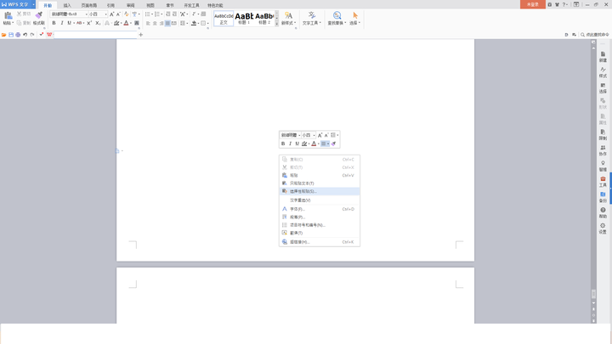Apply the Heading 1 style
612x344 pixels.
(244, 19)
